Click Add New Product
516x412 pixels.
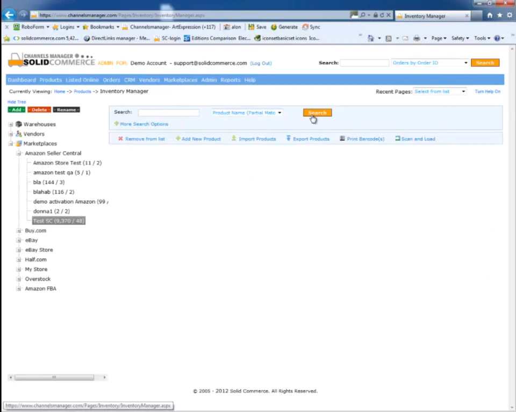(200, 139)
